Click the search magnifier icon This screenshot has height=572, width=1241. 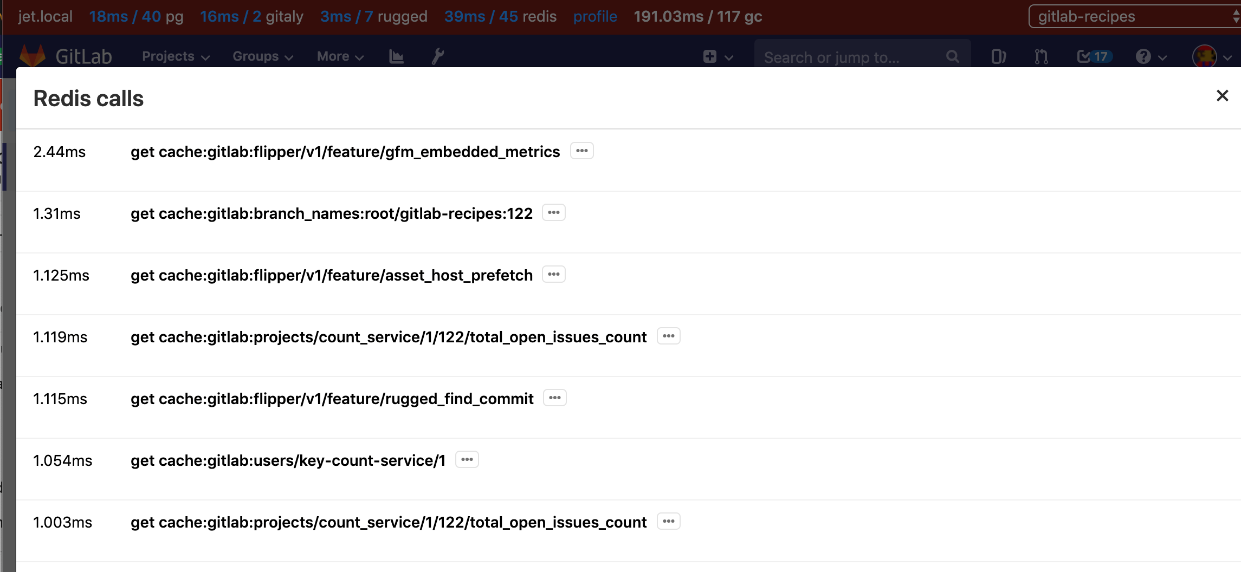point(953,56)
